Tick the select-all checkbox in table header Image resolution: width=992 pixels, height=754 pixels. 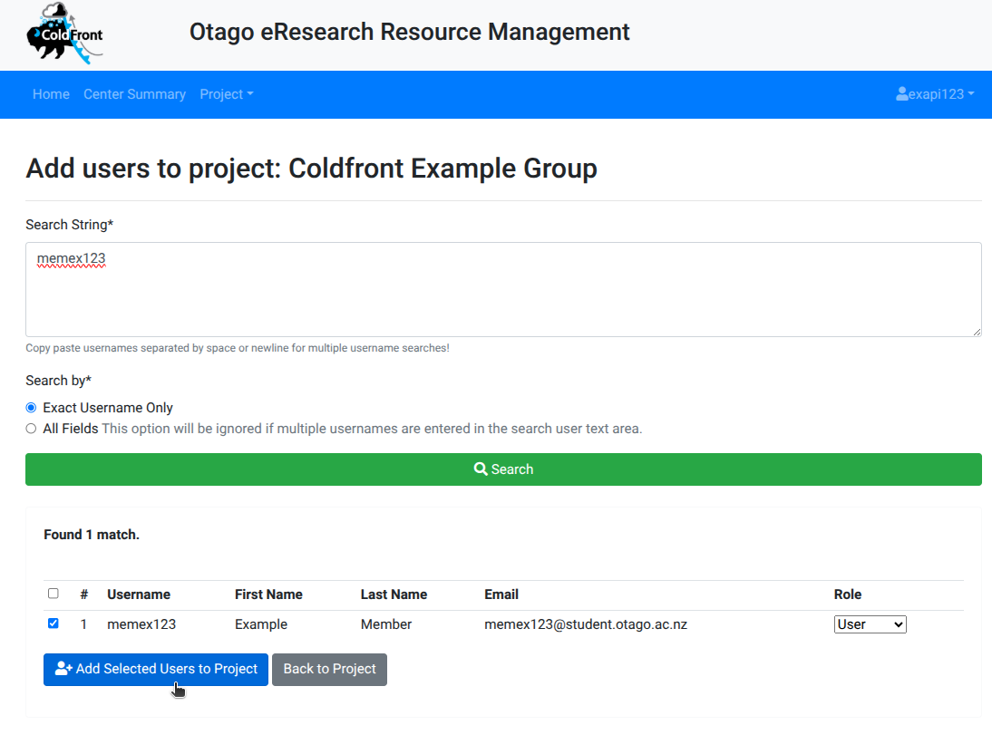53,594
